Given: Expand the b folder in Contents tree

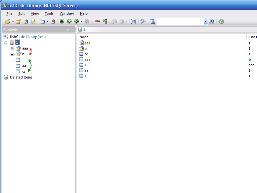Looking at the screenshot, I should (x=12, y=54).
